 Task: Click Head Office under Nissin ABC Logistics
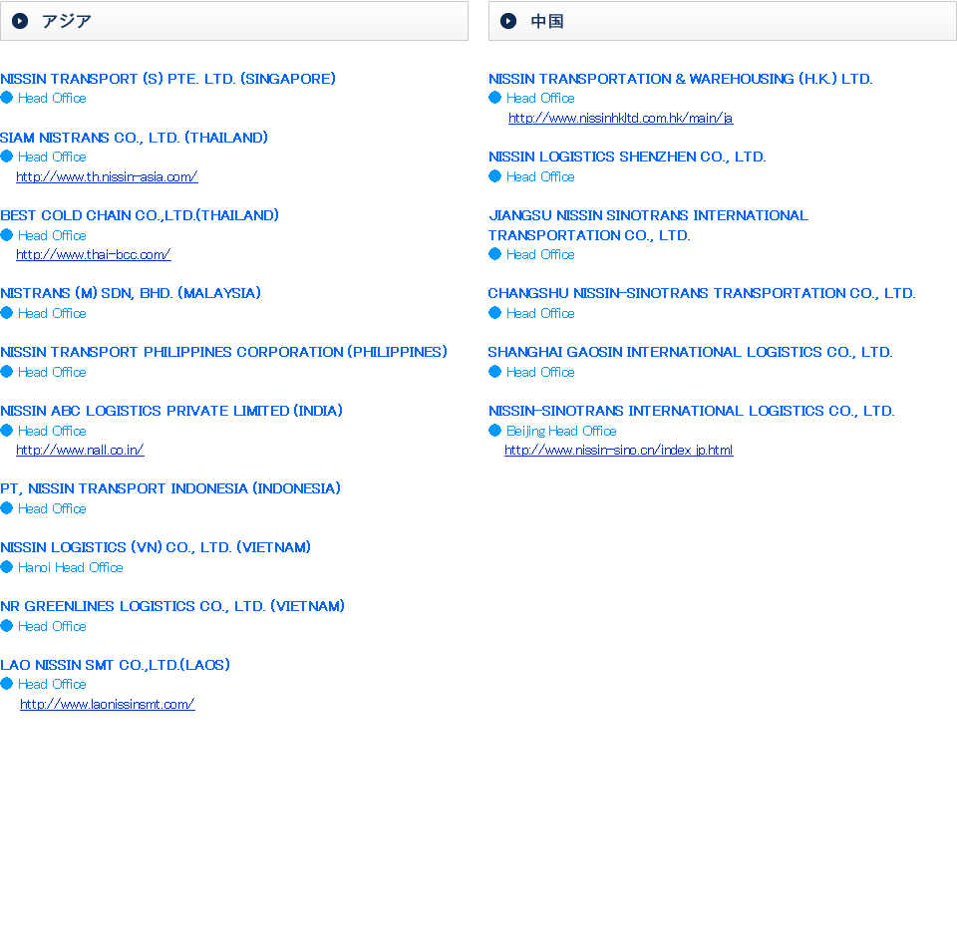click(x=52, y=431)
